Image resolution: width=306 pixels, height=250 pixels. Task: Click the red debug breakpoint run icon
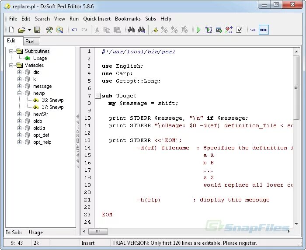[229, 30]
